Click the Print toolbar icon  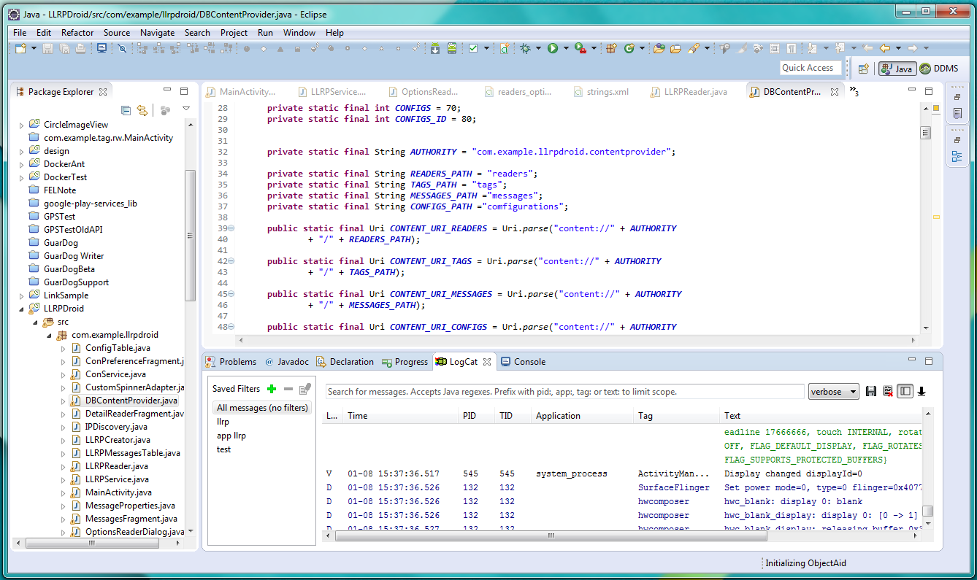click(x=80, y=48)
